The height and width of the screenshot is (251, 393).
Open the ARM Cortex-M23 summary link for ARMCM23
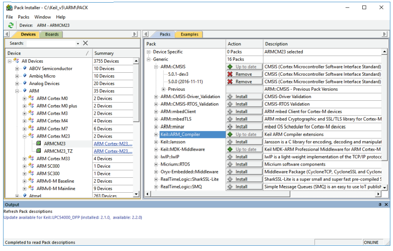coord(113,144)
